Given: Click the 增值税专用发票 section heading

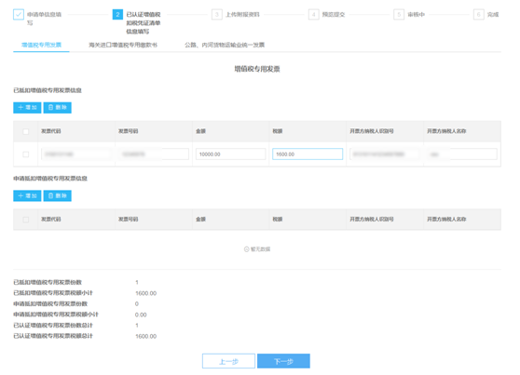Looking at the screenshot, I should [257, 69].
